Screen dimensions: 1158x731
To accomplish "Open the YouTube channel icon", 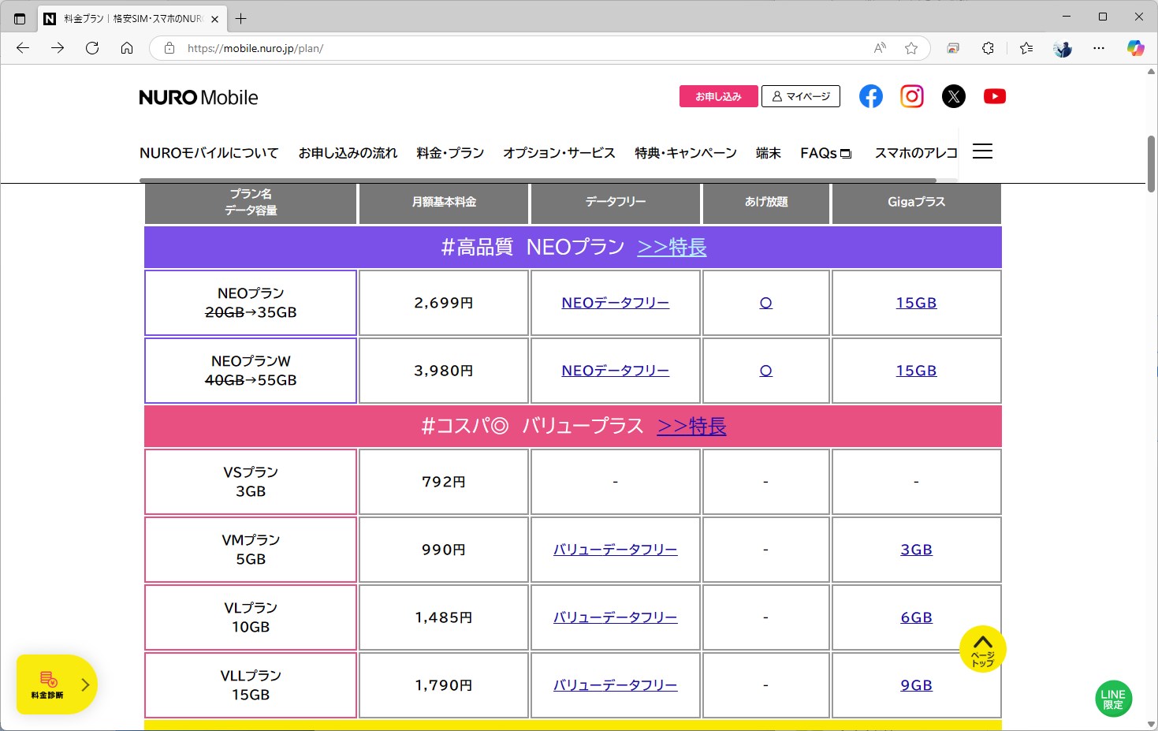I will [x=994, y=95].
